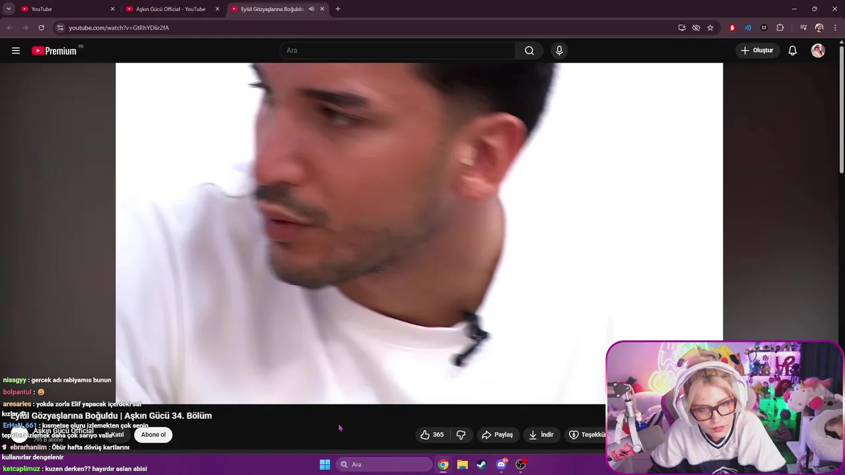Subscribe using Abone ol button
The image size is (845, 475).
coord(153,435)
